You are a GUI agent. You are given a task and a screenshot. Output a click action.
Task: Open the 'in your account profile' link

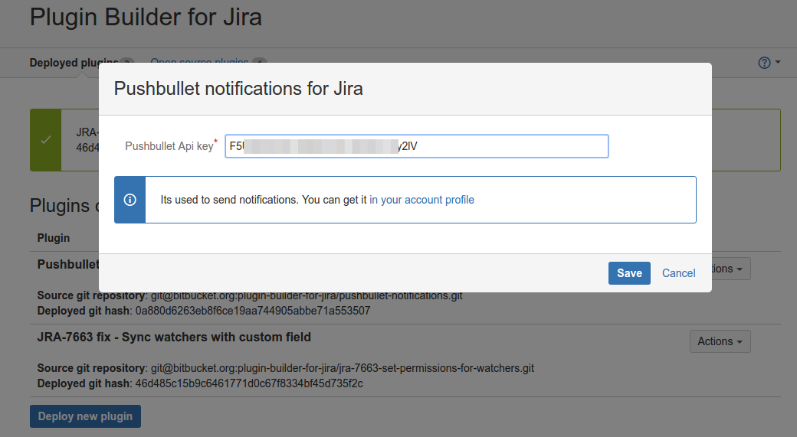pyautogui.click(x=422, y=200)
